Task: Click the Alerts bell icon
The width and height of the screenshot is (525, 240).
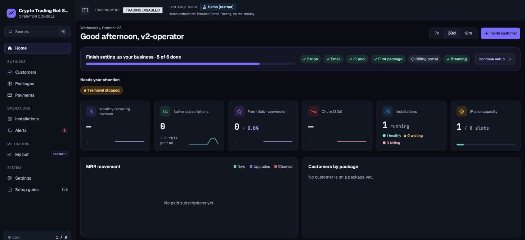Action: [x=10, y=130]
